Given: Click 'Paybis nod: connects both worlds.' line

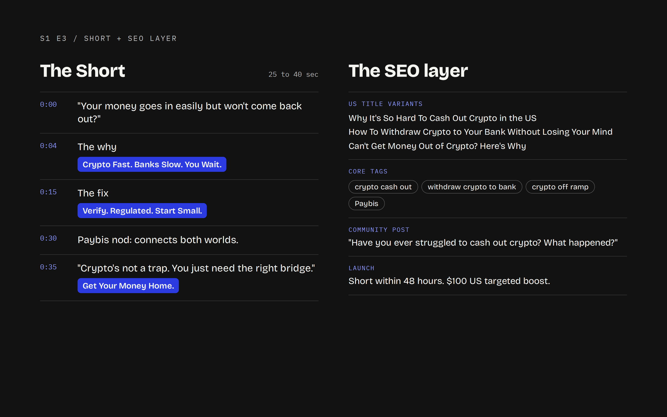Looking at the screenshot, I should pyautogui.click(x=158, y=240).
